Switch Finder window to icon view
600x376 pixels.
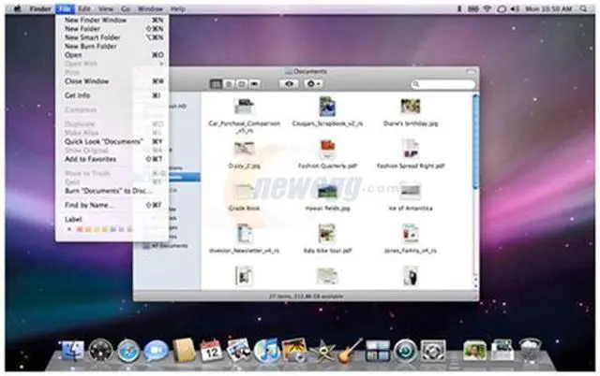216,83
